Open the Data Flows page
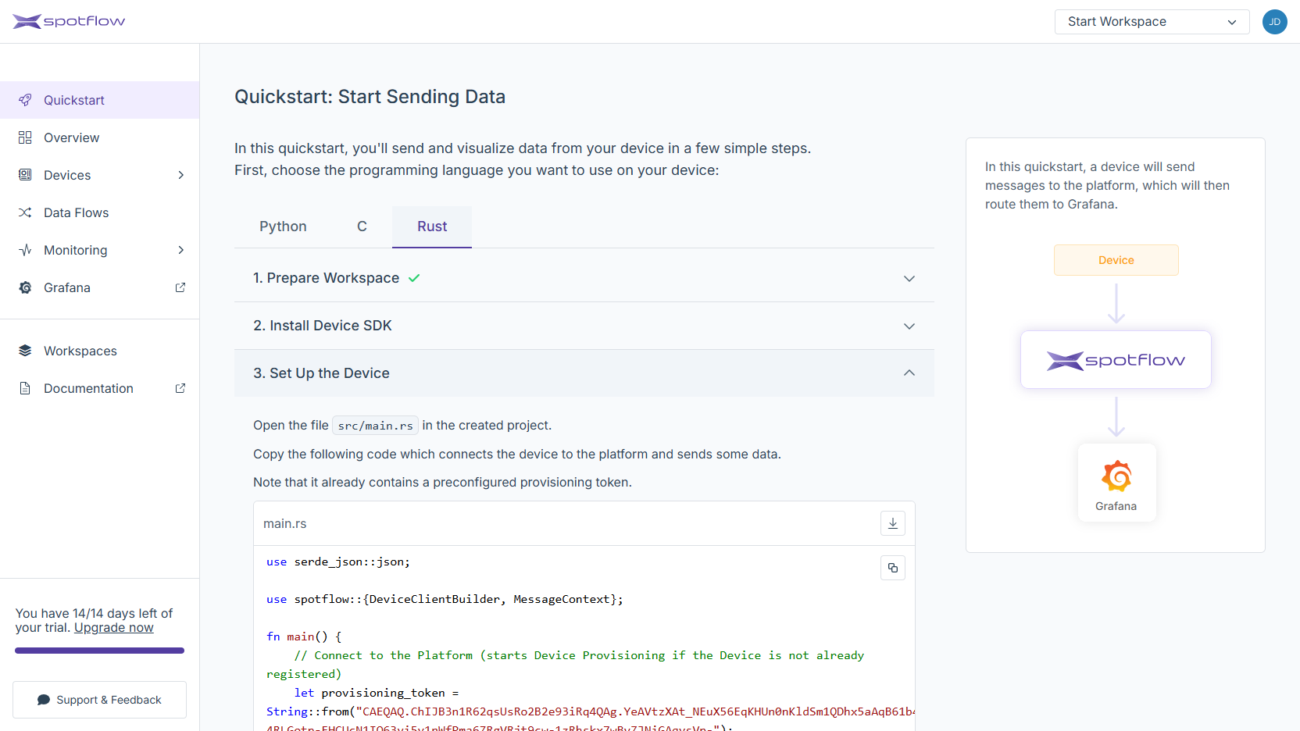This screenshot has width=1300, height=731. tap(100, 212)
